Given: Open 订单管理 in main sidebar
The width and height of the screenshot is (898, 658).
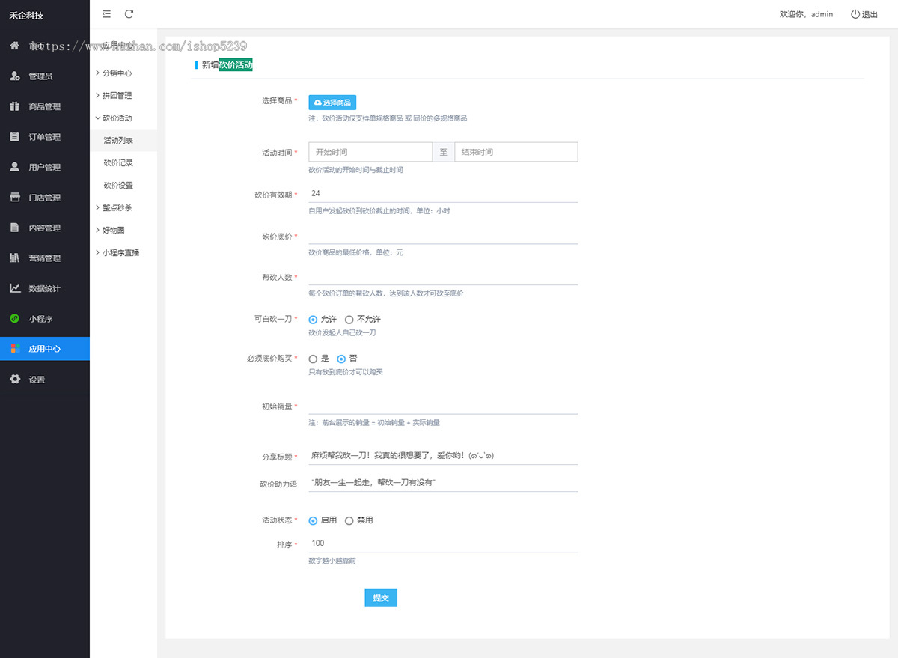Looking at the screenshot, I should tap(45, 137).
